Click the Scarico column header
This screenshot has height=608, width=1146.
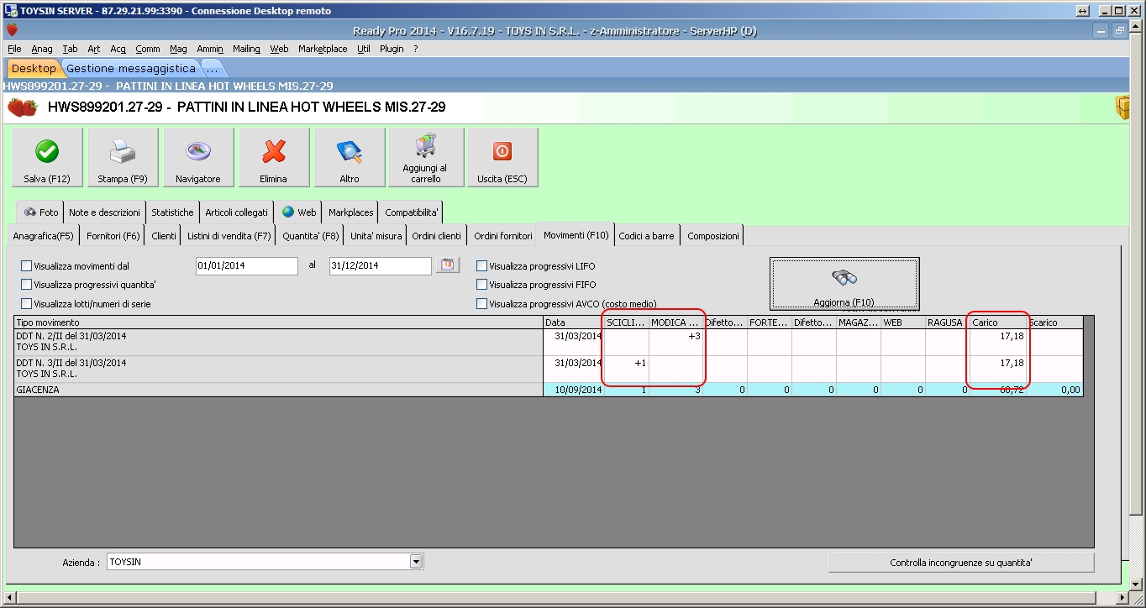[x=1054, y=322]
